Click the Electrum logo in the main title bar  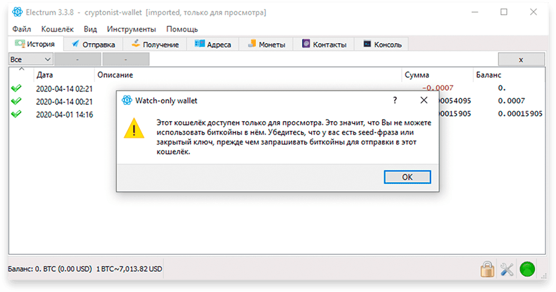[17, 12]
